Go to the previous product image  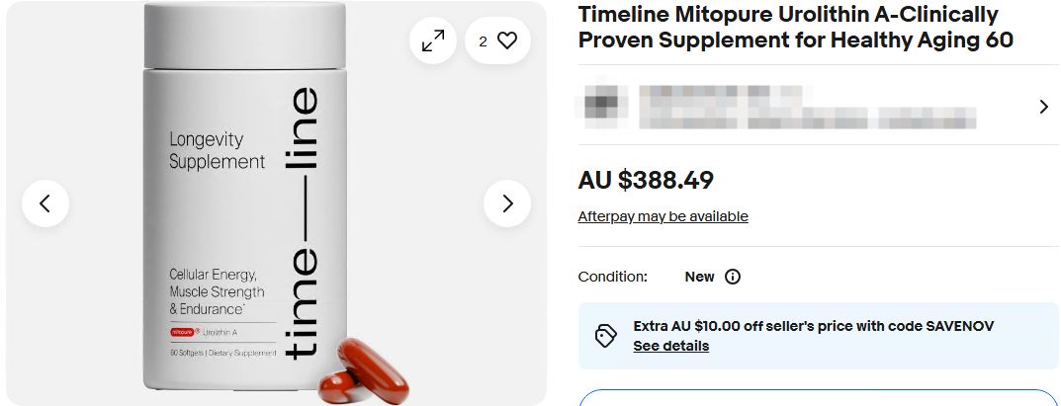click(45, 203)
